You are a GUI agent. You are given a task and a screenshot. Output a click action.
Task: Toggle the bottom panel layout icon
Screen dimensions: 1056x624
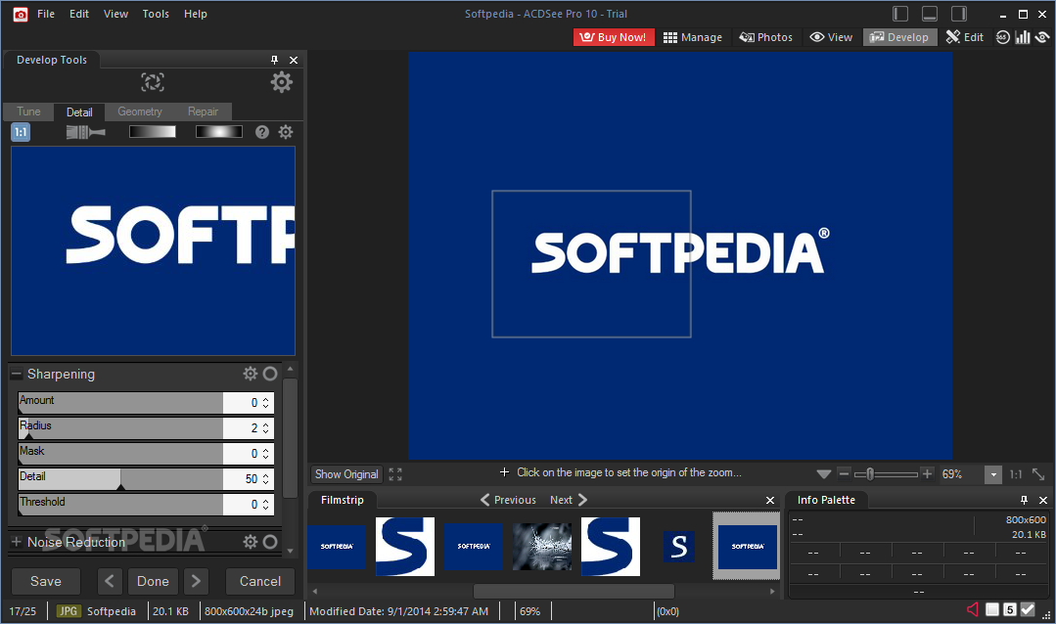tap(930, 14)
